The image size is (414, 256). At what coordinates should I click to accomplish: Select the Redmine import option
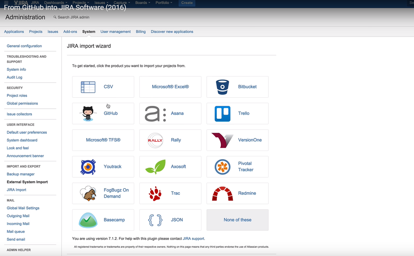(x=237, y=193)
